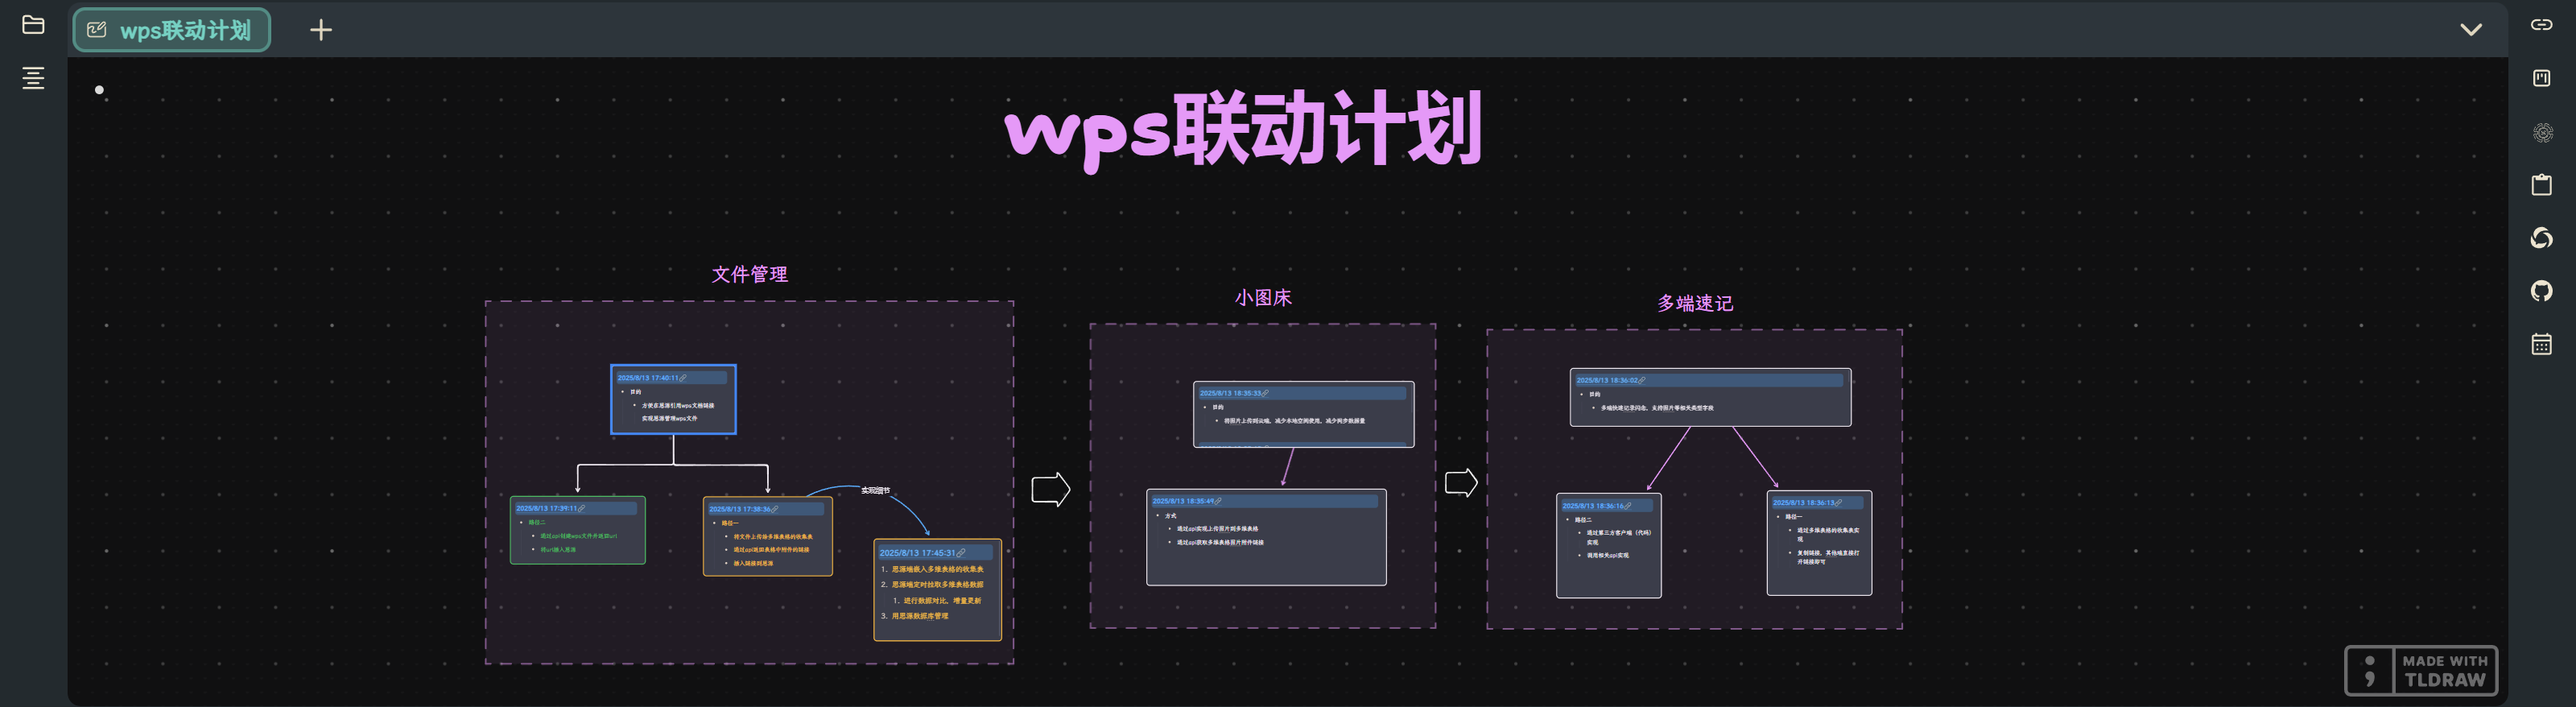
Task: Click the swirl sync icon in right sidebar
Action: coord(2541,238)
